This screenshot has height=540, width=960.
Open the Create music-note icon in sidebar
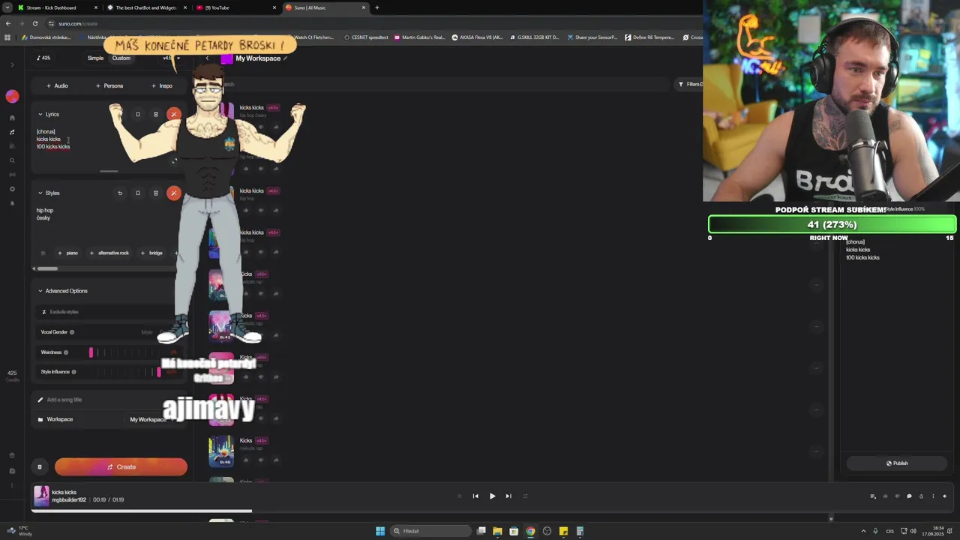coord(12,132)
